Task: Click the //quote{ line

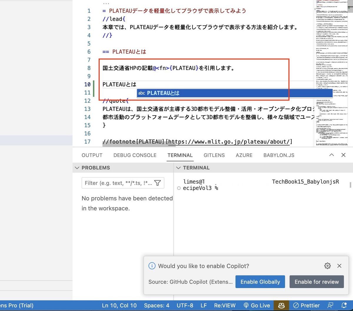Action: 116,101
